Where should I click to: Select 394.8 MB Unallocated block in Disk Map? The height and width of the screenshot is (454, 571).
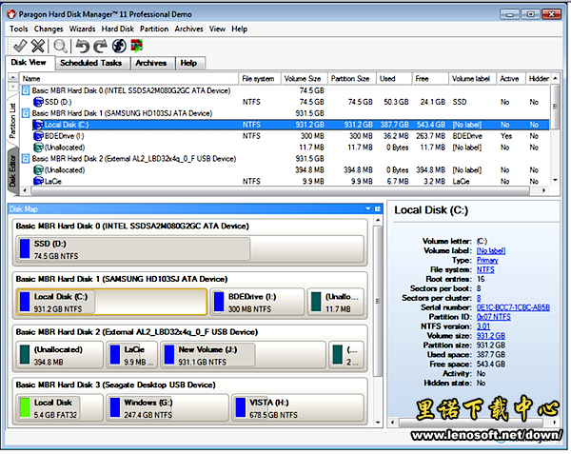tap(60, 355)
